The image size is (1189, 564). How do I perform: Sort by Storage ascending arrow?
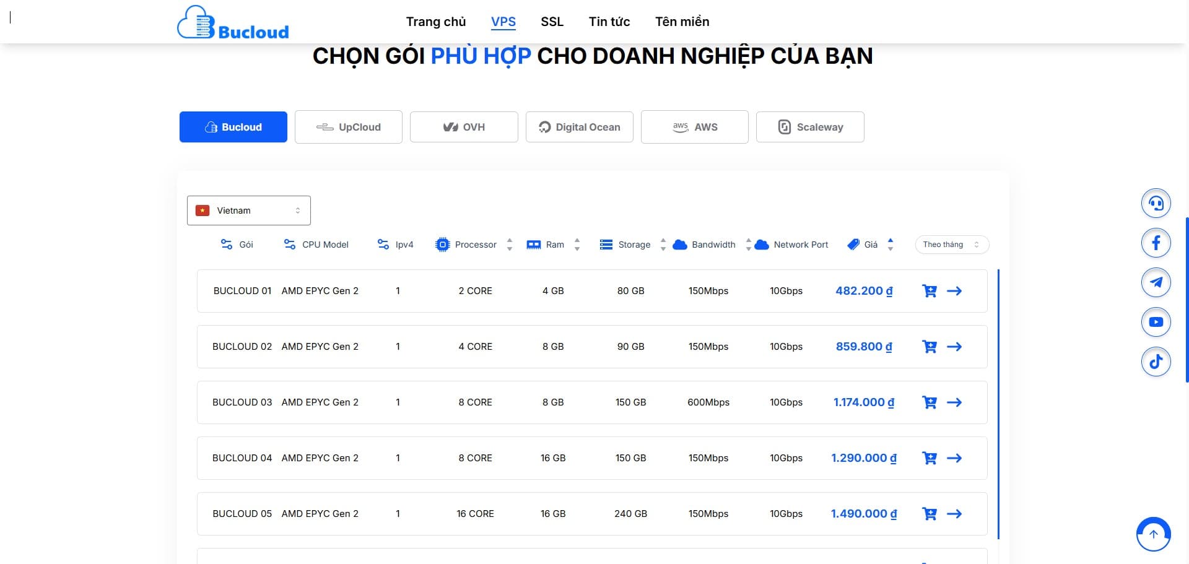[663, 241]
